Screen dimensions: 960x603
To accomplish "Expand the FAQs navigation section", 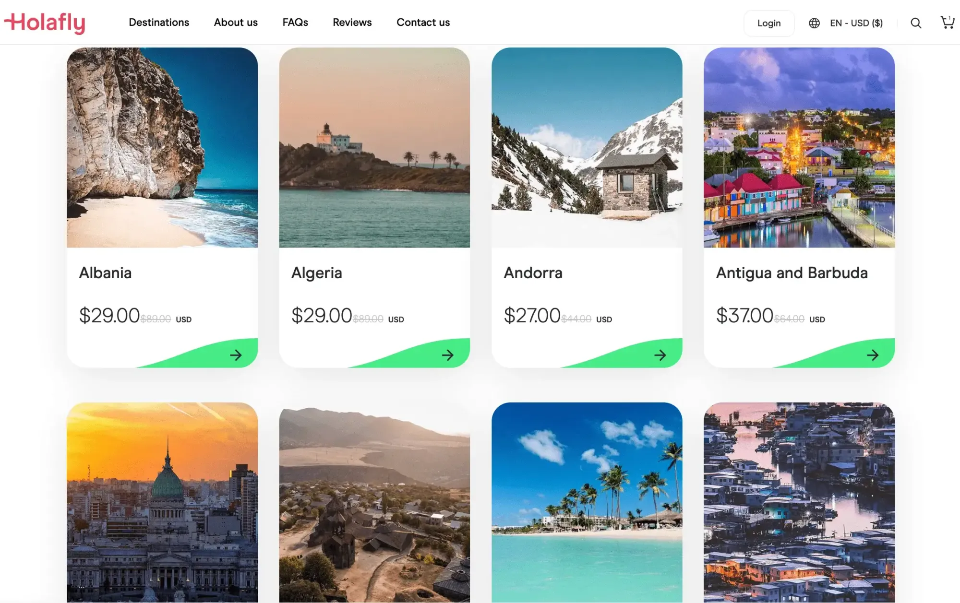I will coord(295,22).
